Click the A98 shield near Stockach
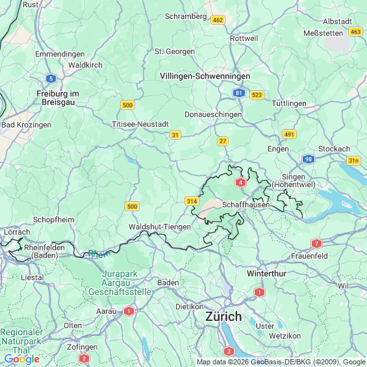 pos(309,159)
